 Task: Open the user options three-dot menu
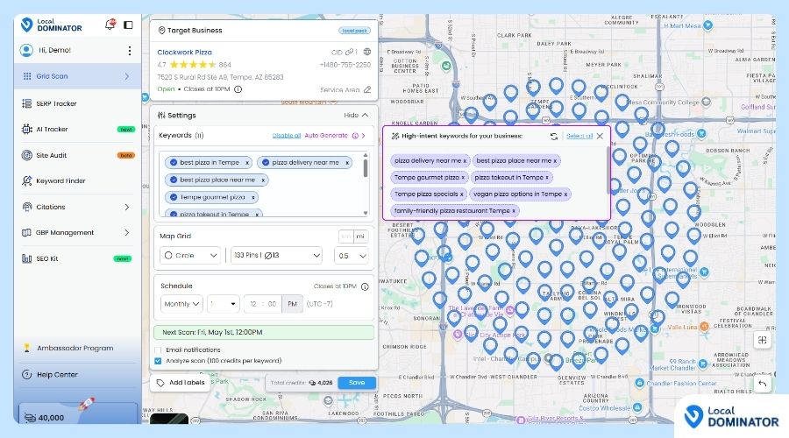[130, 50]
